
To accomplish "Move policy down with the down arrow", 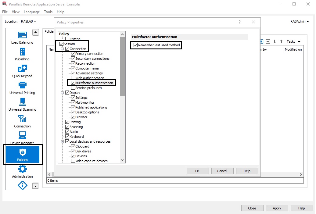I will click(x=275, y=41).
